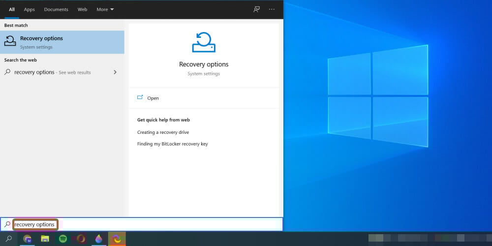Screen dimensions: 492x246
Task: Open Creating a recovery drive link
Action: [163, 132]
